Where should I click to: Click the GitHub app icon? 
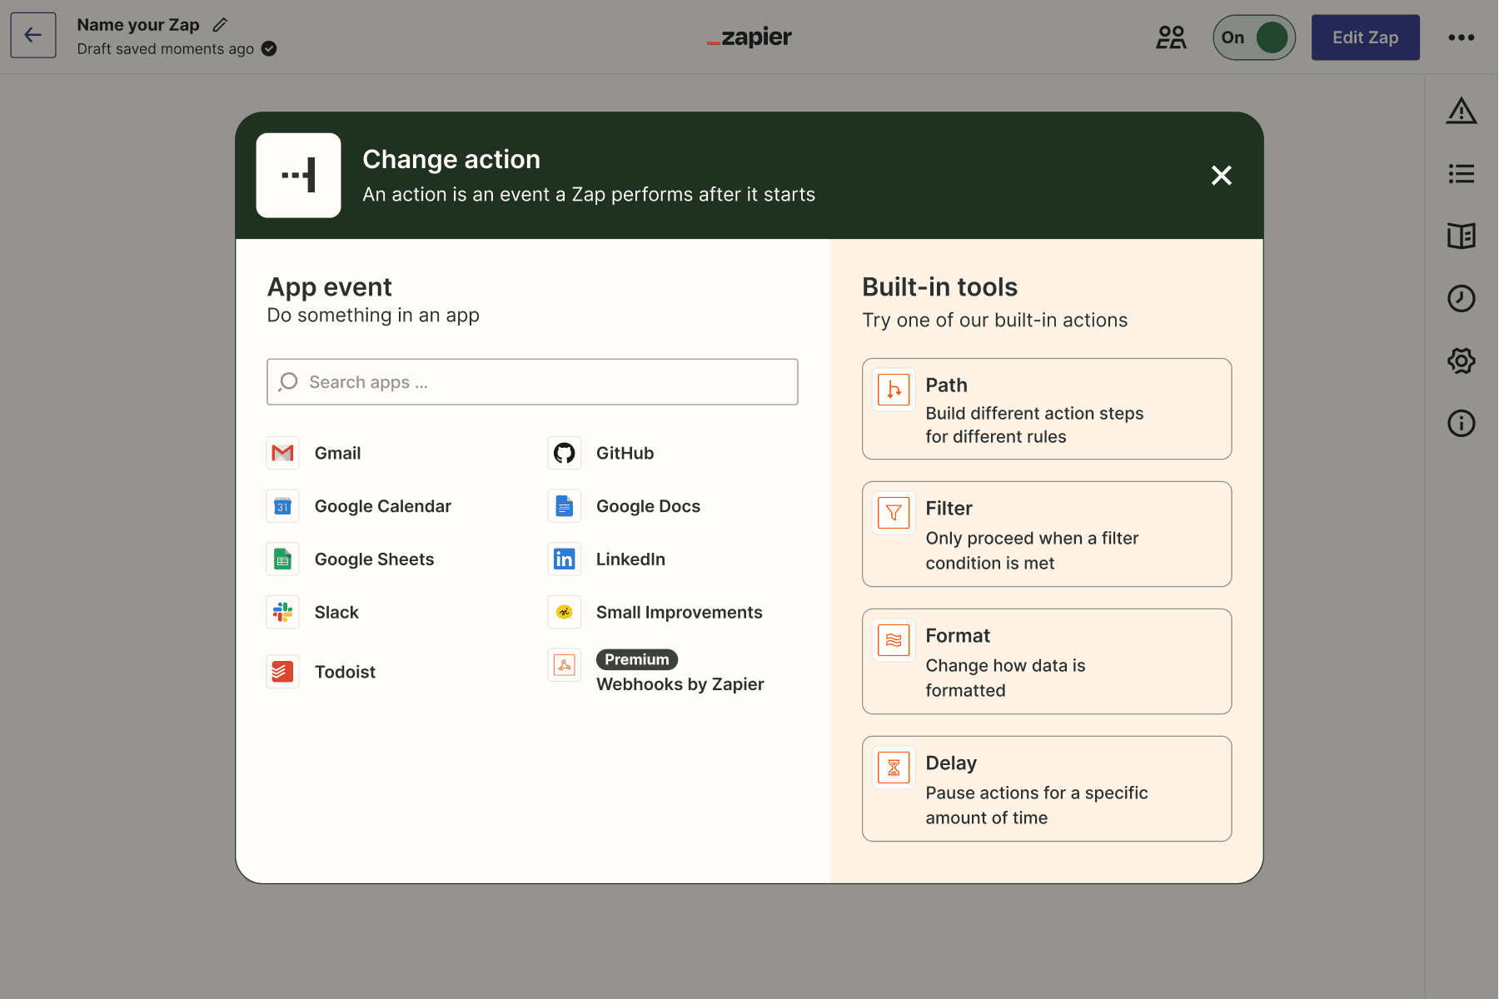pyautogui.click(x=565, y=453)
